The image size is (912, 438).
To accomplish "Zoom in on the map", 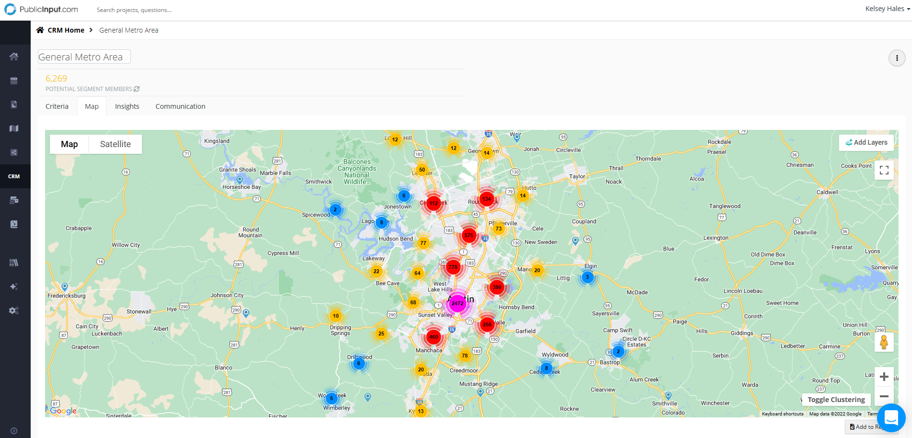I will point(884,377).
